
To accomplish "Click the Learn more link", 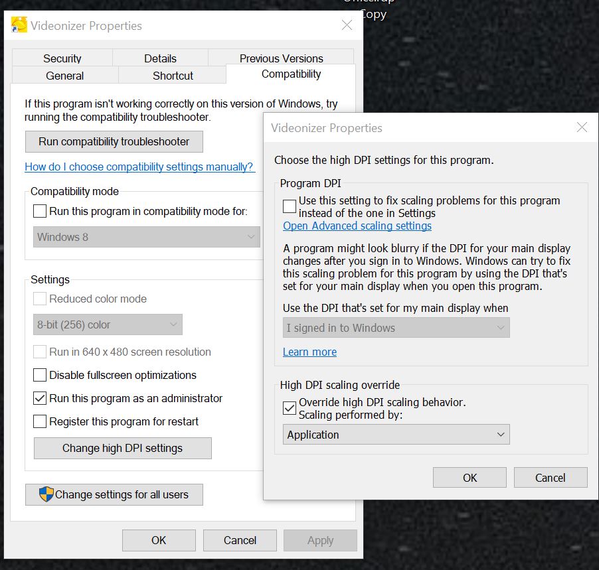I will click(x=310, y=352).
